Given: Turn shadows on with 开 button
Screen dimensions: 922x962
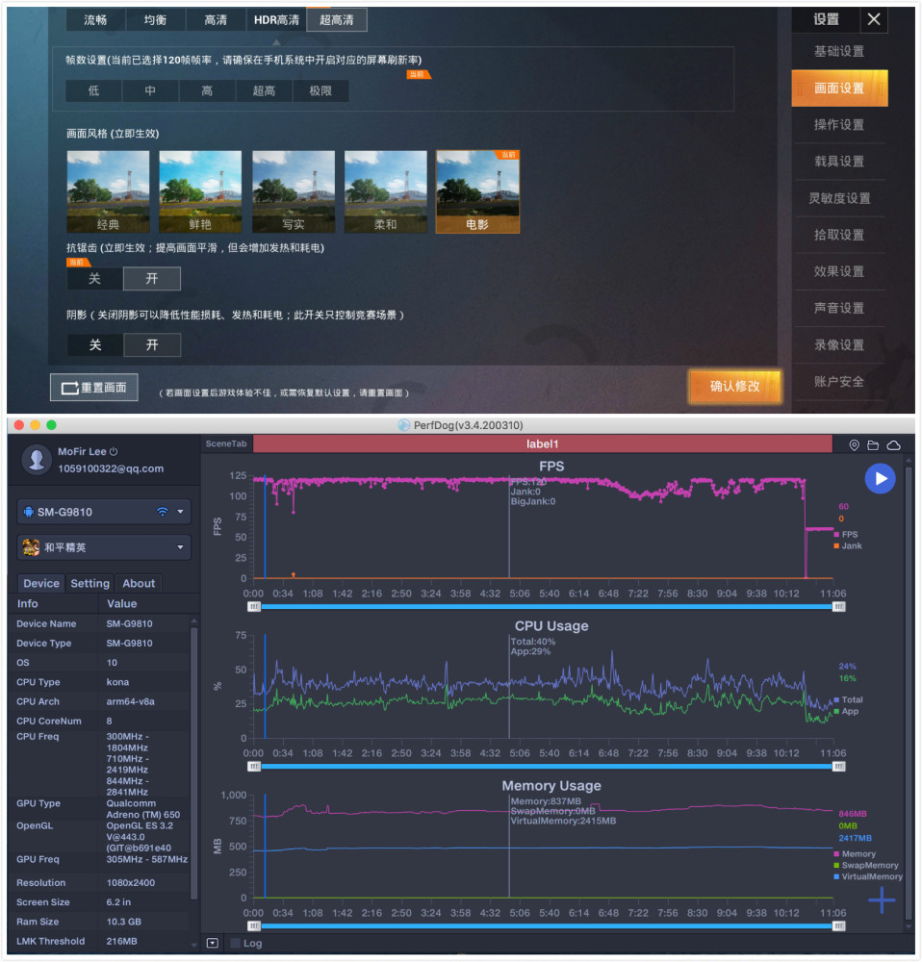Looking at the screenshot, I should tap(152, 344).
